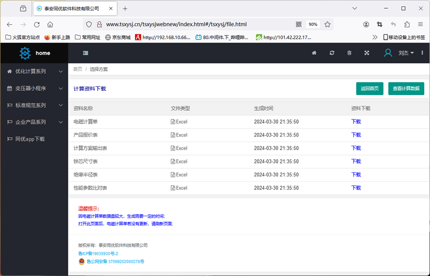The height and width of the screenshot is (276, 430).
Task: Reload the page with browser reload
Action: pyautogui.click(x=37, y=24)
